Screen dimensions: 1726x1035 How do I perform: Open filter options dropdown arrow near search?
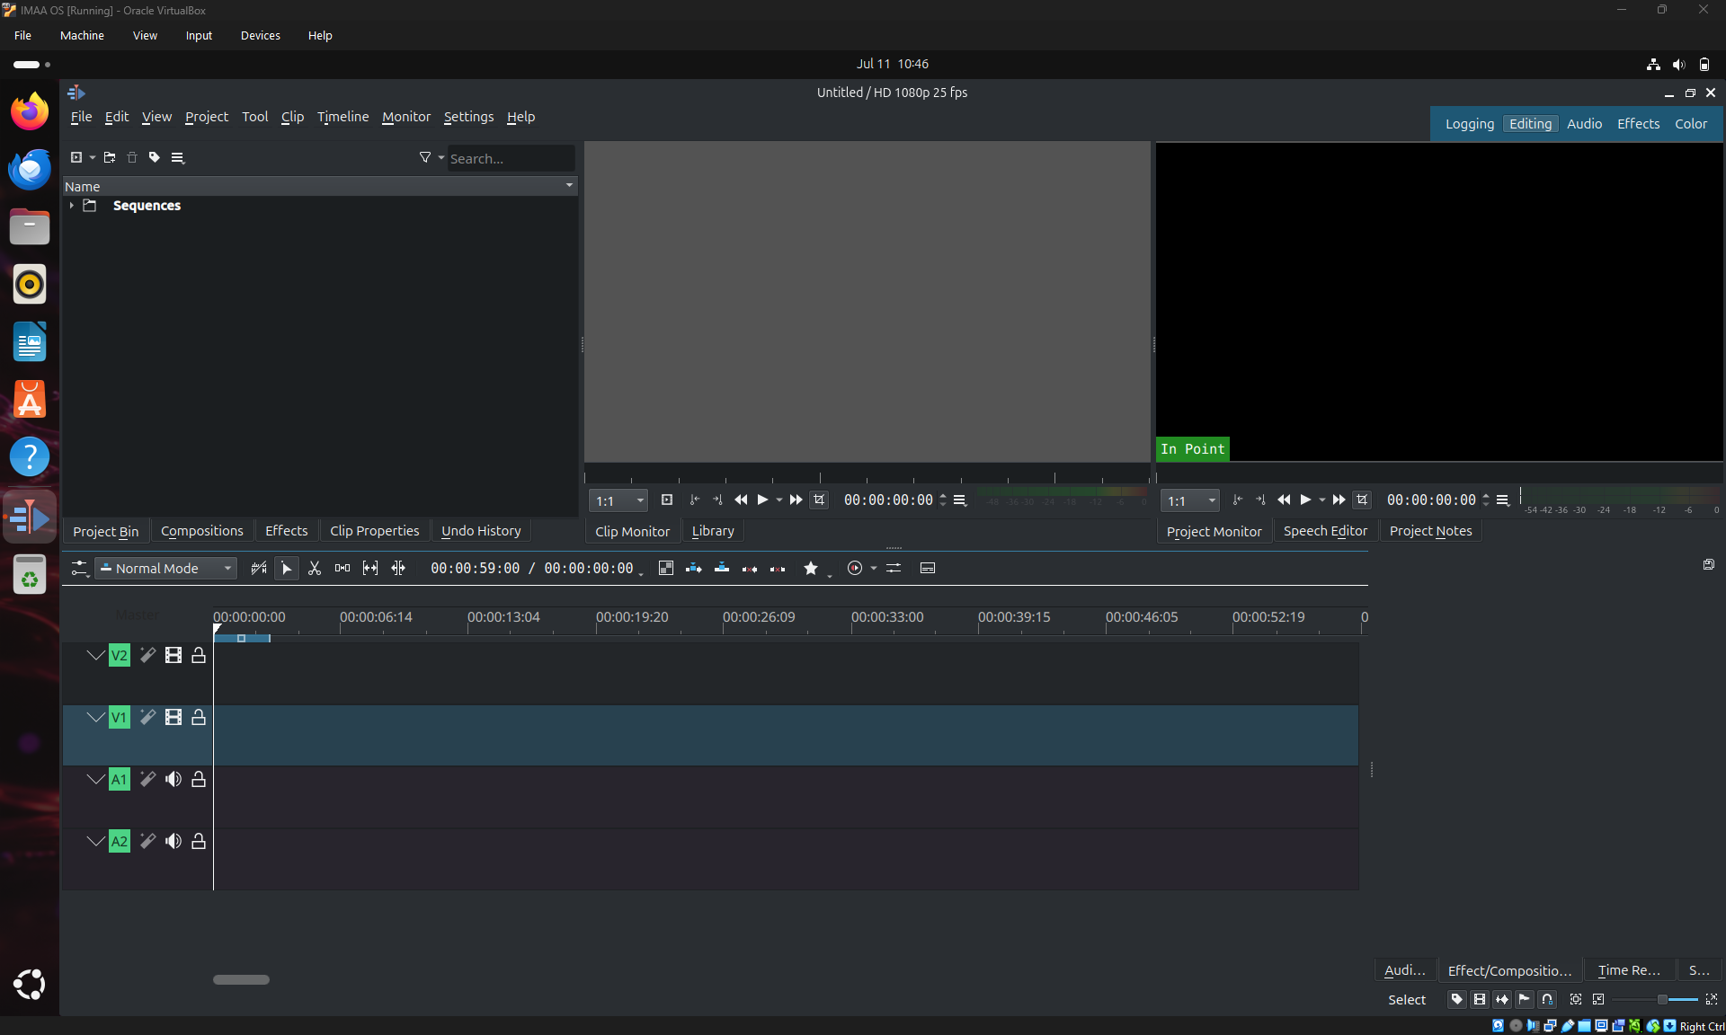click(441, 157)
